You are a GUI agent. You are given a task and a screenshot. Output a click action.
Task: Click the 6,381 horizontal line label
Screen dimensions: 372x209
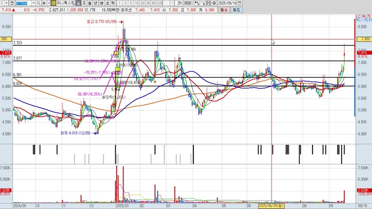point(18,74)
